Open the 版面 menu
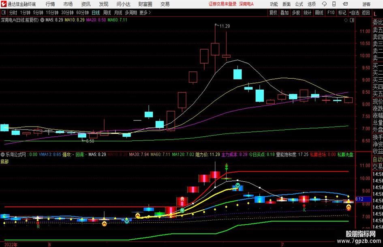Screen dimensions: 383x247 point(287,4)
